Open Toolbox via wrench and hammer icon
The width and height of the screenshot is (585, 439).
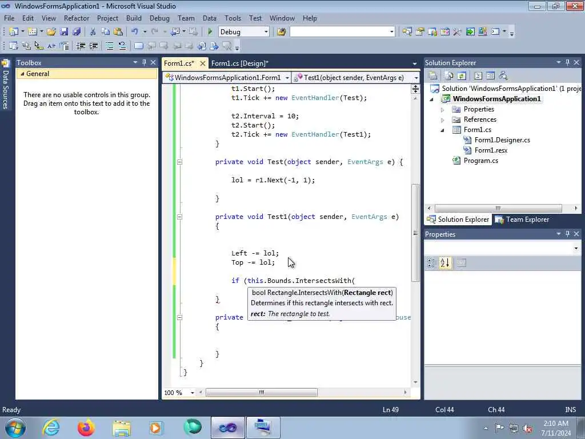pos(457,32)
